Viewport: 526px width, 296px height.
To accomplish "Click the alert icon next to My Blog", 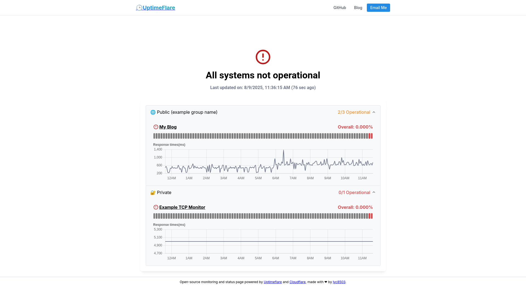I will [156, 127].
